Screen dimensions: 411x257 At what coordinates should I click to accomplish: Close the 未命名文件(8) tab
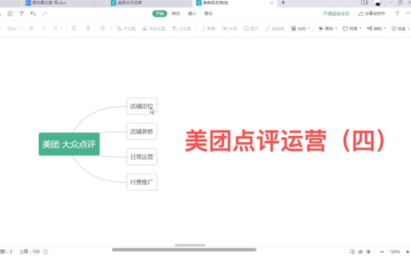click(272, 3)
